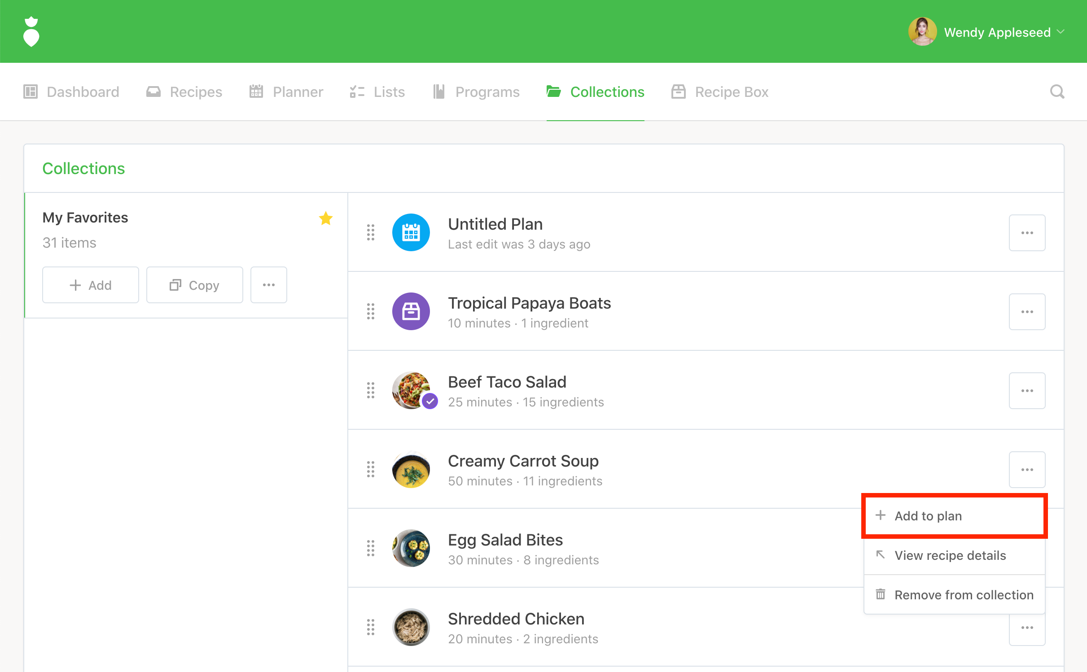Viewport: 1087px width, 672px height.
Task: Go to the Recipe Box tab
Action: pos(720,92)
